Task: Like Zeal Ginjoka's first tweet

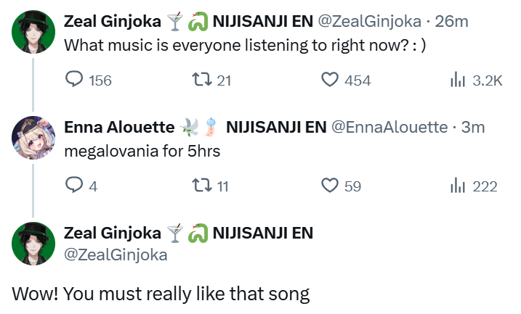Action: pyautogui.click(x=331, y=80)
